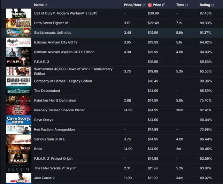Open Serious Sam 3: BFE title

click(x=49, y=139)
